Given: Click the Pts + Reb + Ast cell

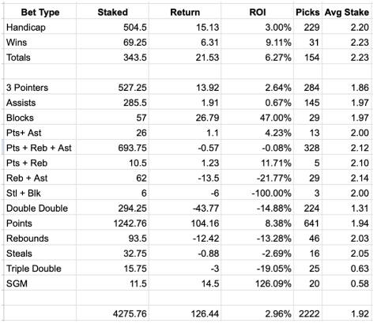Looking at the screenshot, I should click(x=40, y=148).
